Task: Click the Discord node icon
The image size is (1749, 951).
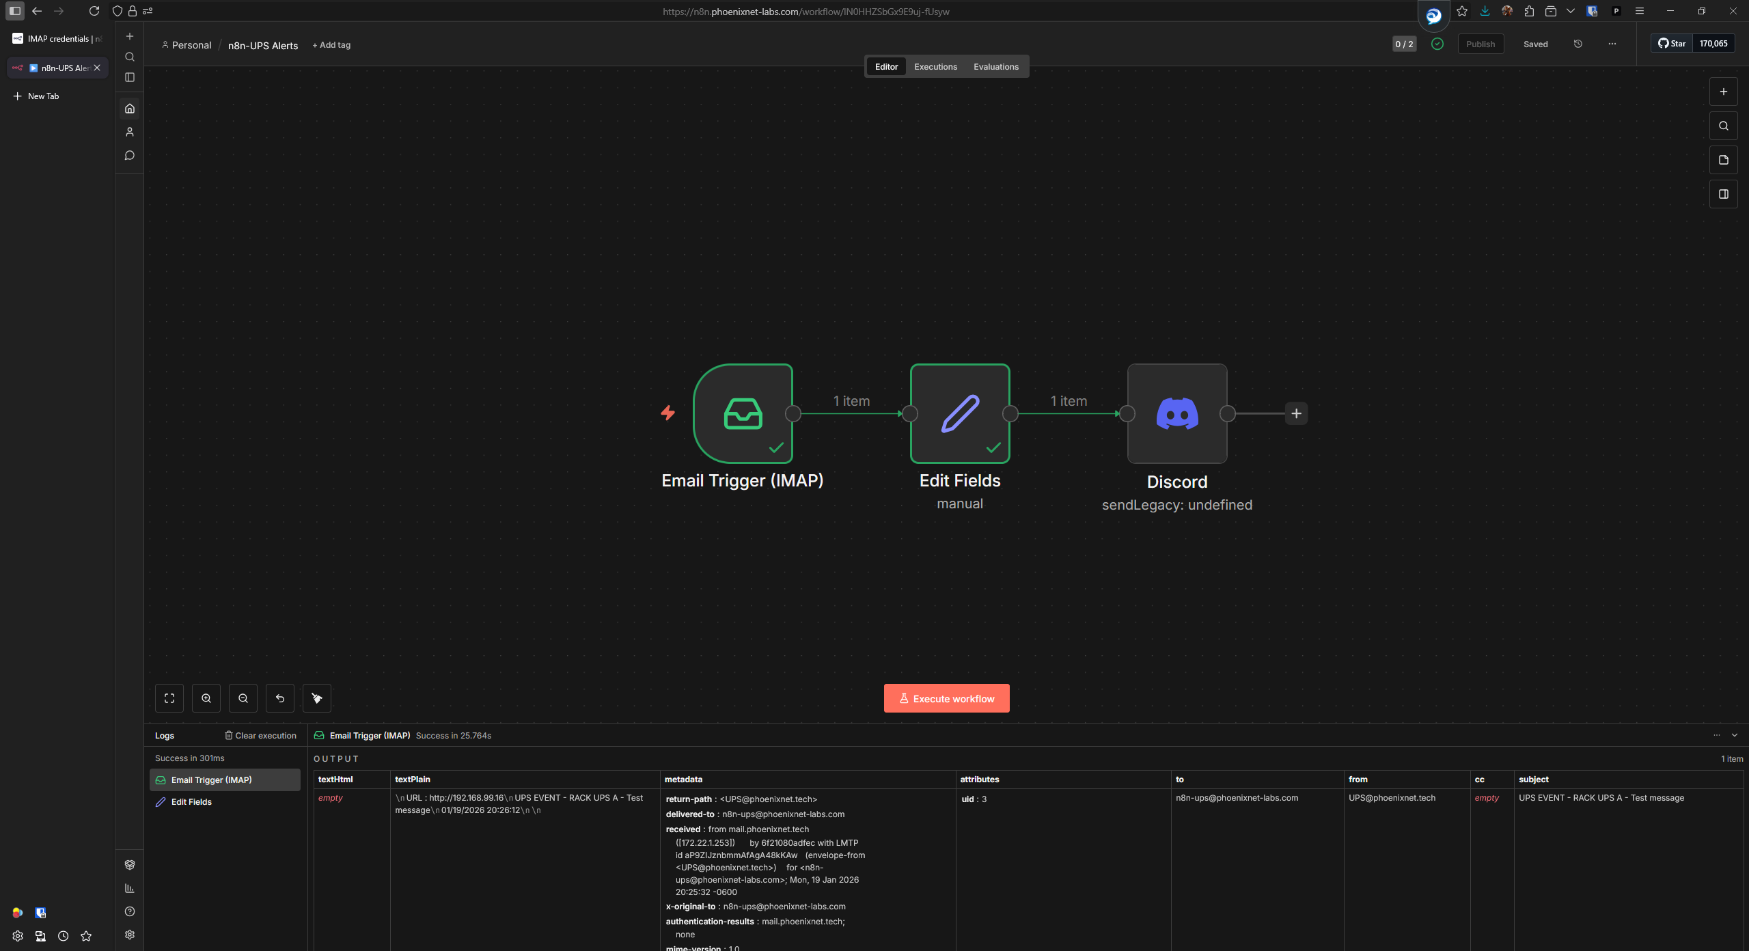Action: [x=1176, y=413]
